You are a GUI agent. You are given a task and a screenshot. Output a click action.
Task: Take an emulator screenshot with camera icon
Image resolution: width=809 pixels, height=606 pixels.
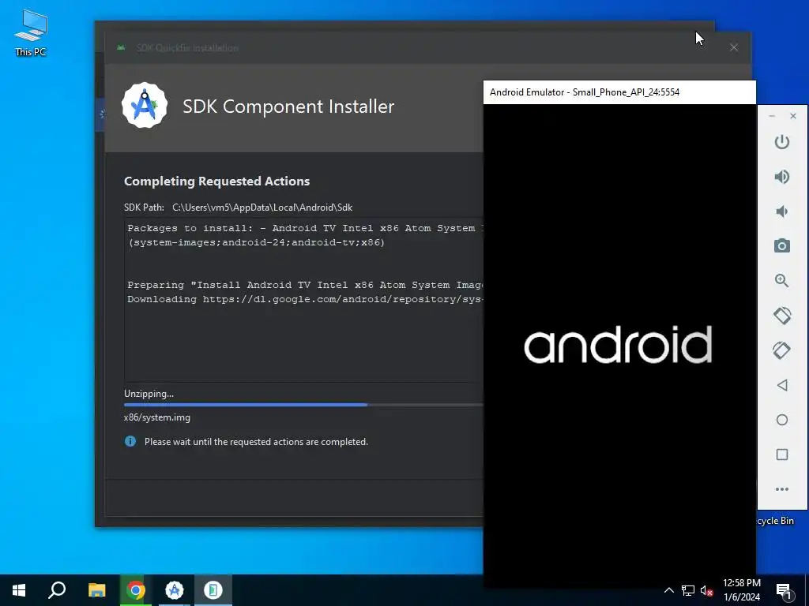coord(781,246)
